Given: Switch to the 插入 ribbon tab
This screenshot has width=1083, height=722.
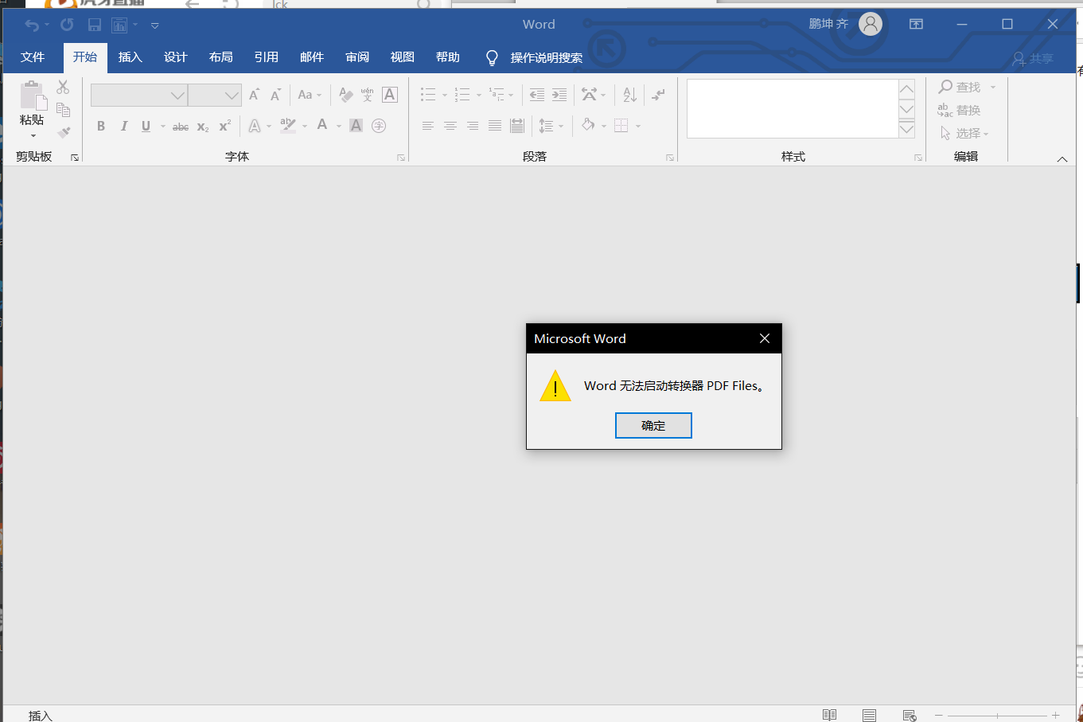Looking at the screenshot, I should 130,57.
